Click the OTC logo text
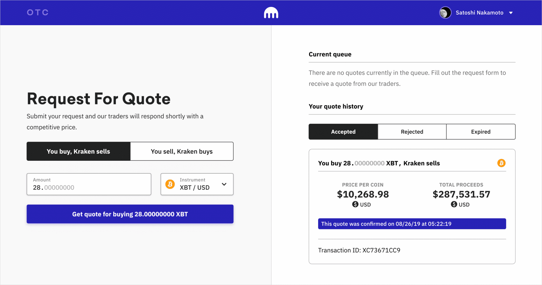The width and height of the screenshot is (542, 285). pyautogui.click(x=38, y=12)
